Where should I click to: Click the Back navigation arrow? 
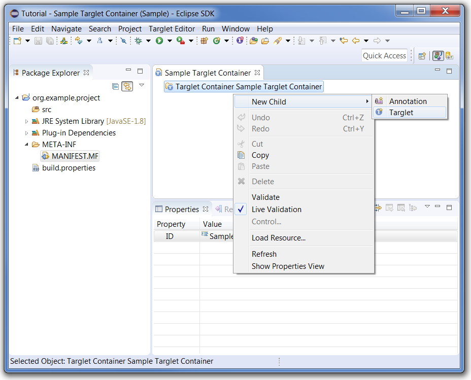pos(356,41)
